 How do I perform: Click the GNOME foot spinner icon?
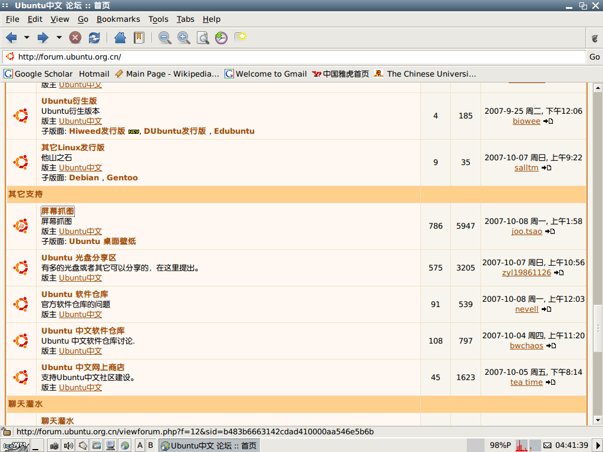coord(595,38)
